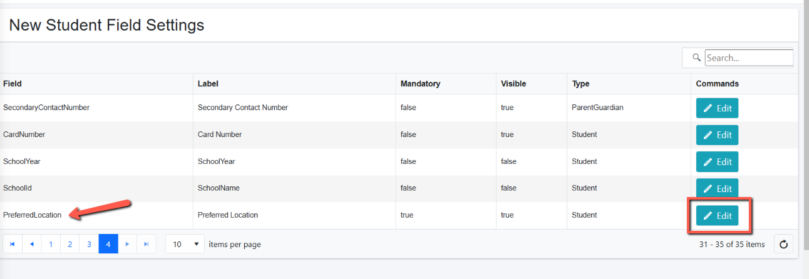Image resolution: width=809 pixels, height=279 pixels.
Task: Select page 3 in pager
Action: tap(89, 245)
